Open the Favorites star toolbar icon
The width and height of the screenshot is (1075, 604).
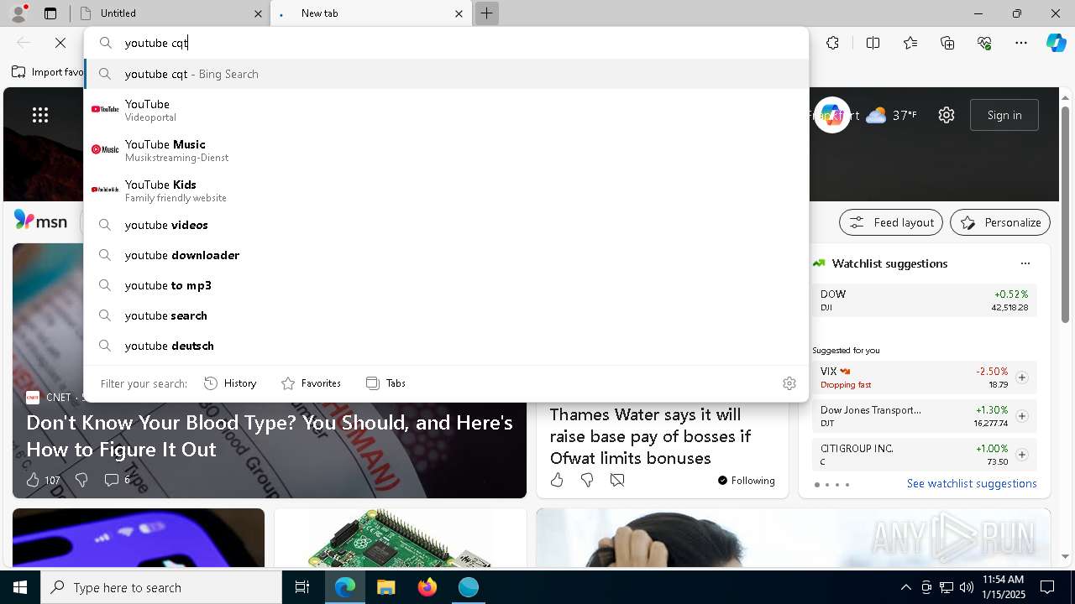(910, 43)
